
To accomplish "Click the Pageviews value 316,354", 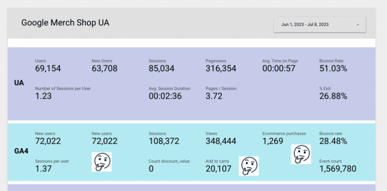I will point(221,69).
